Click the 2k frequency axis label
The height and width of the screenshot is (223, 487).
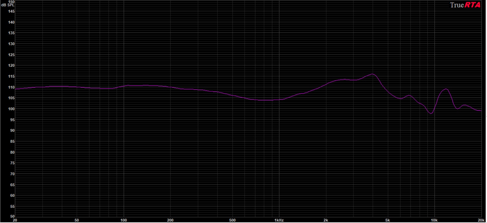point(326,220)
